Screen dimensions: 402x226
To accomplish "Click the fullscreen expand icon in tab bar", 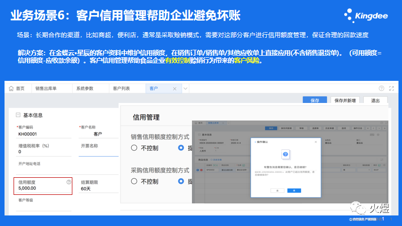I will point(391,88).
